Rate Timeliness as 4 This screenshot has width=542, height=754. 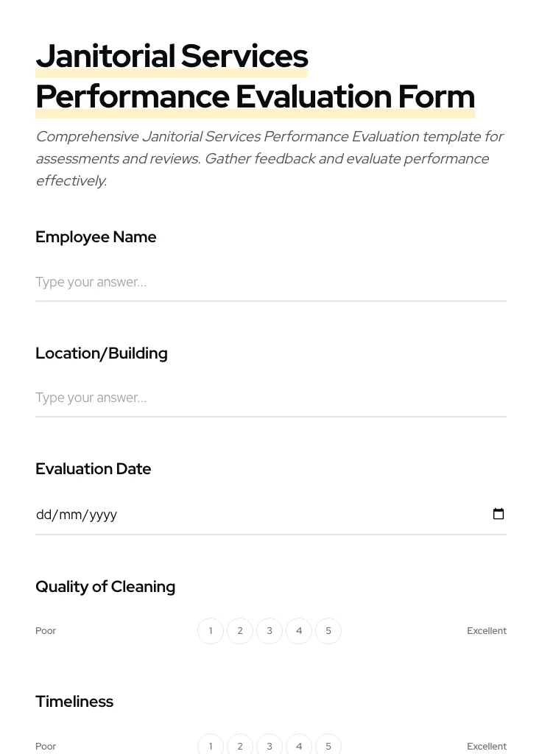(x=299, y=746)
